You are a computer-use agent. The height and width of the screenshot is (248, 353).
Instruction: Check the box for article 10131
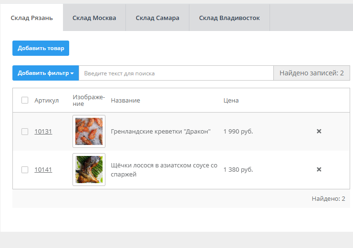(x=25, y=132)
